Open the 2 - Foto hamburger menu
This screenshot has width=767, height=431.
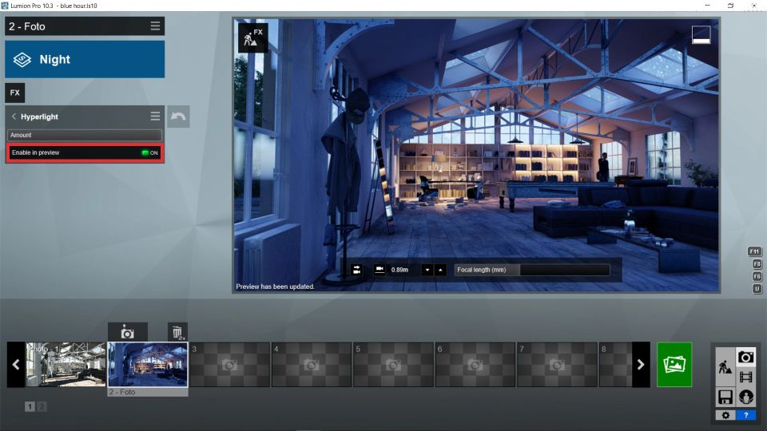[x=155, y=26]
